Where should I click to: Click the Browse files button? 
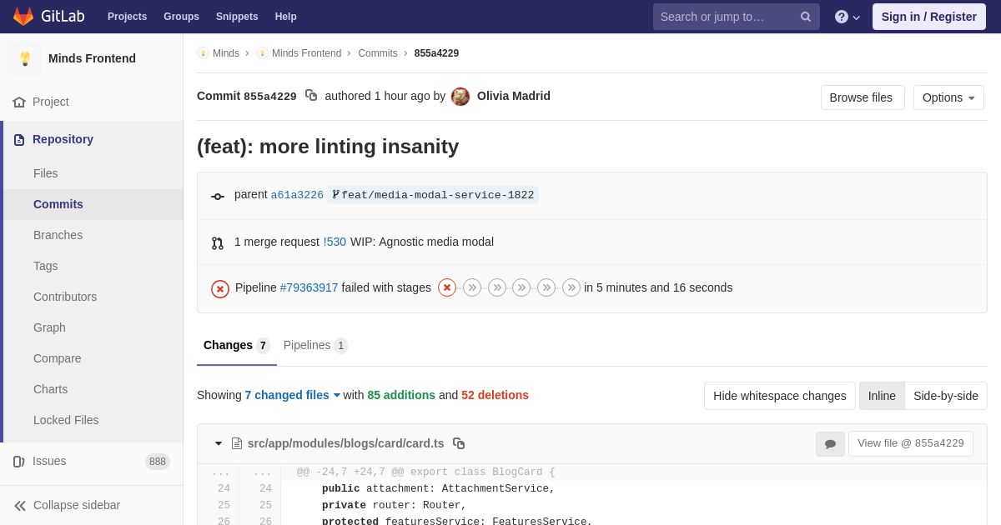pyautogui.click(x=862, y=97)
